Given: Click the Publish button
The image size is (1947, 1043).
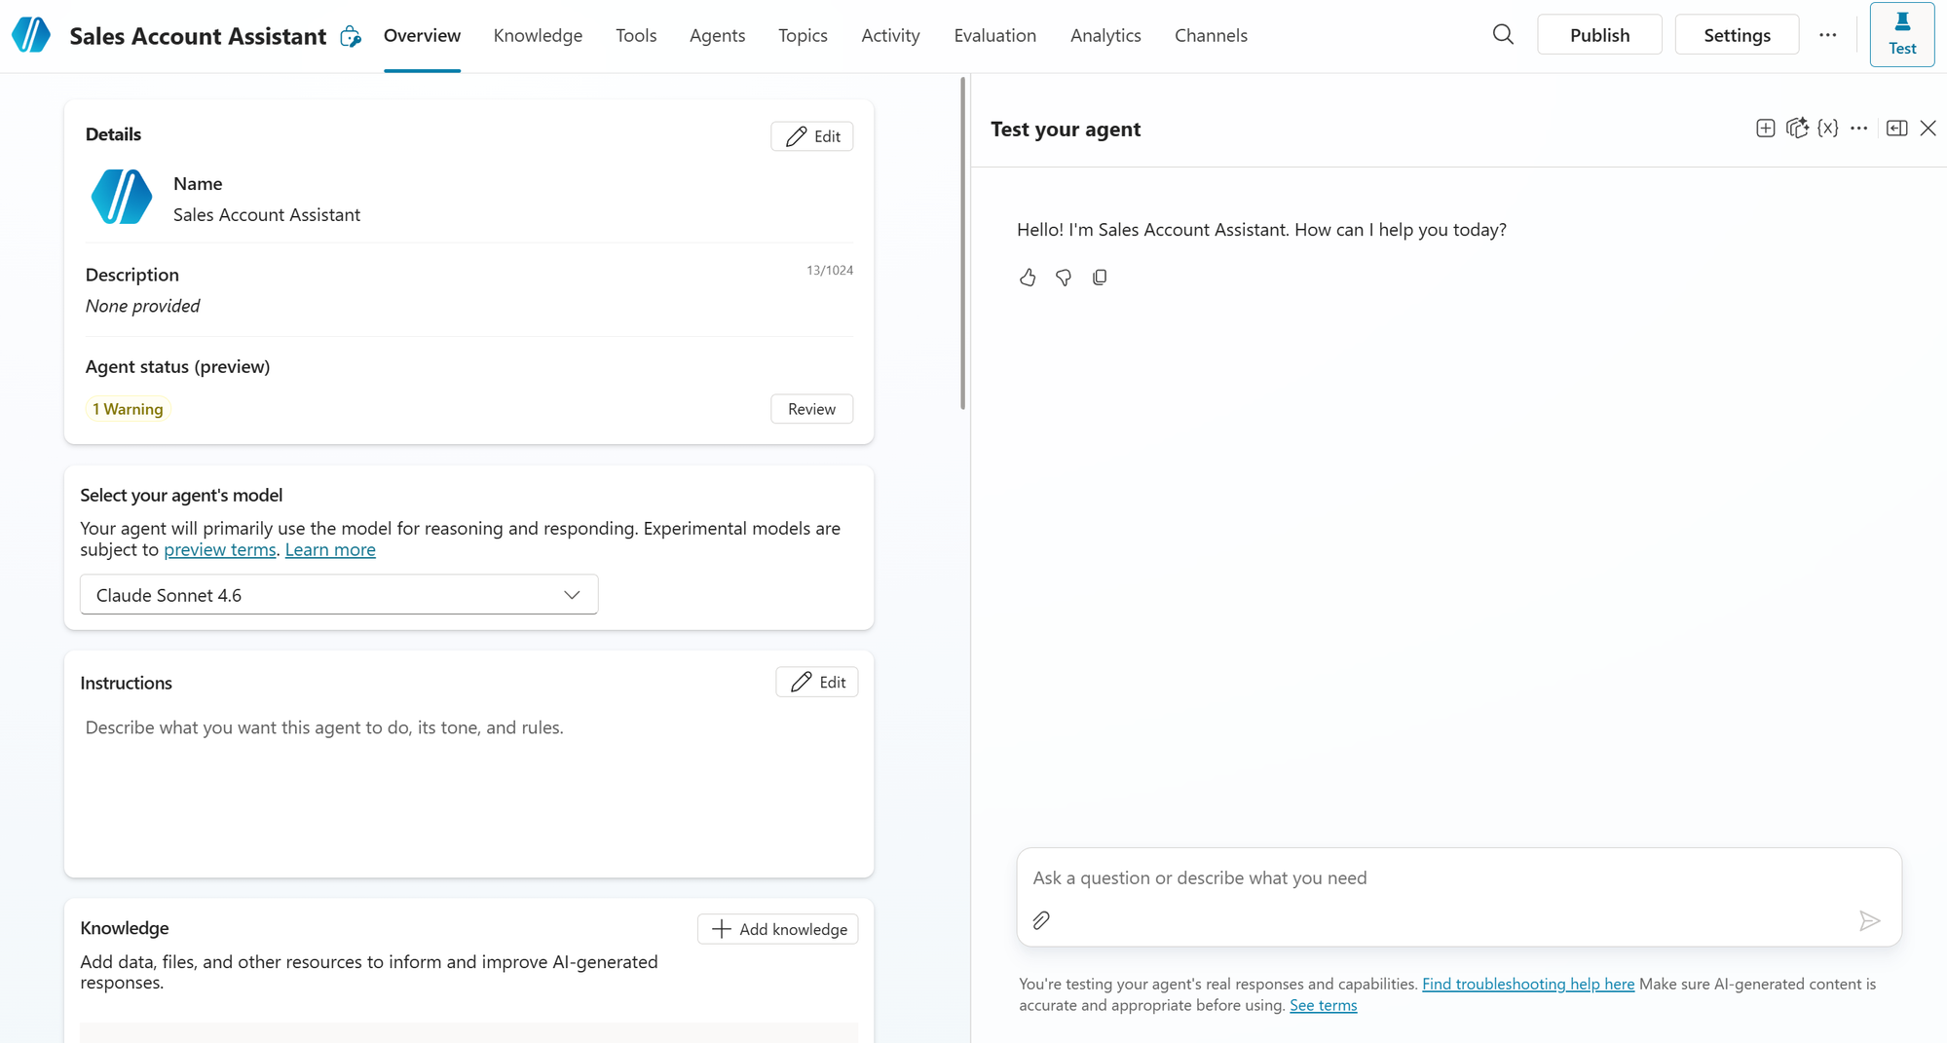Looking at the screenshot, I should 1599,35.
